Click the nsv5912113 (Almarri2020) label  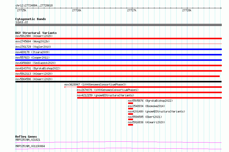tap(34, 74)
